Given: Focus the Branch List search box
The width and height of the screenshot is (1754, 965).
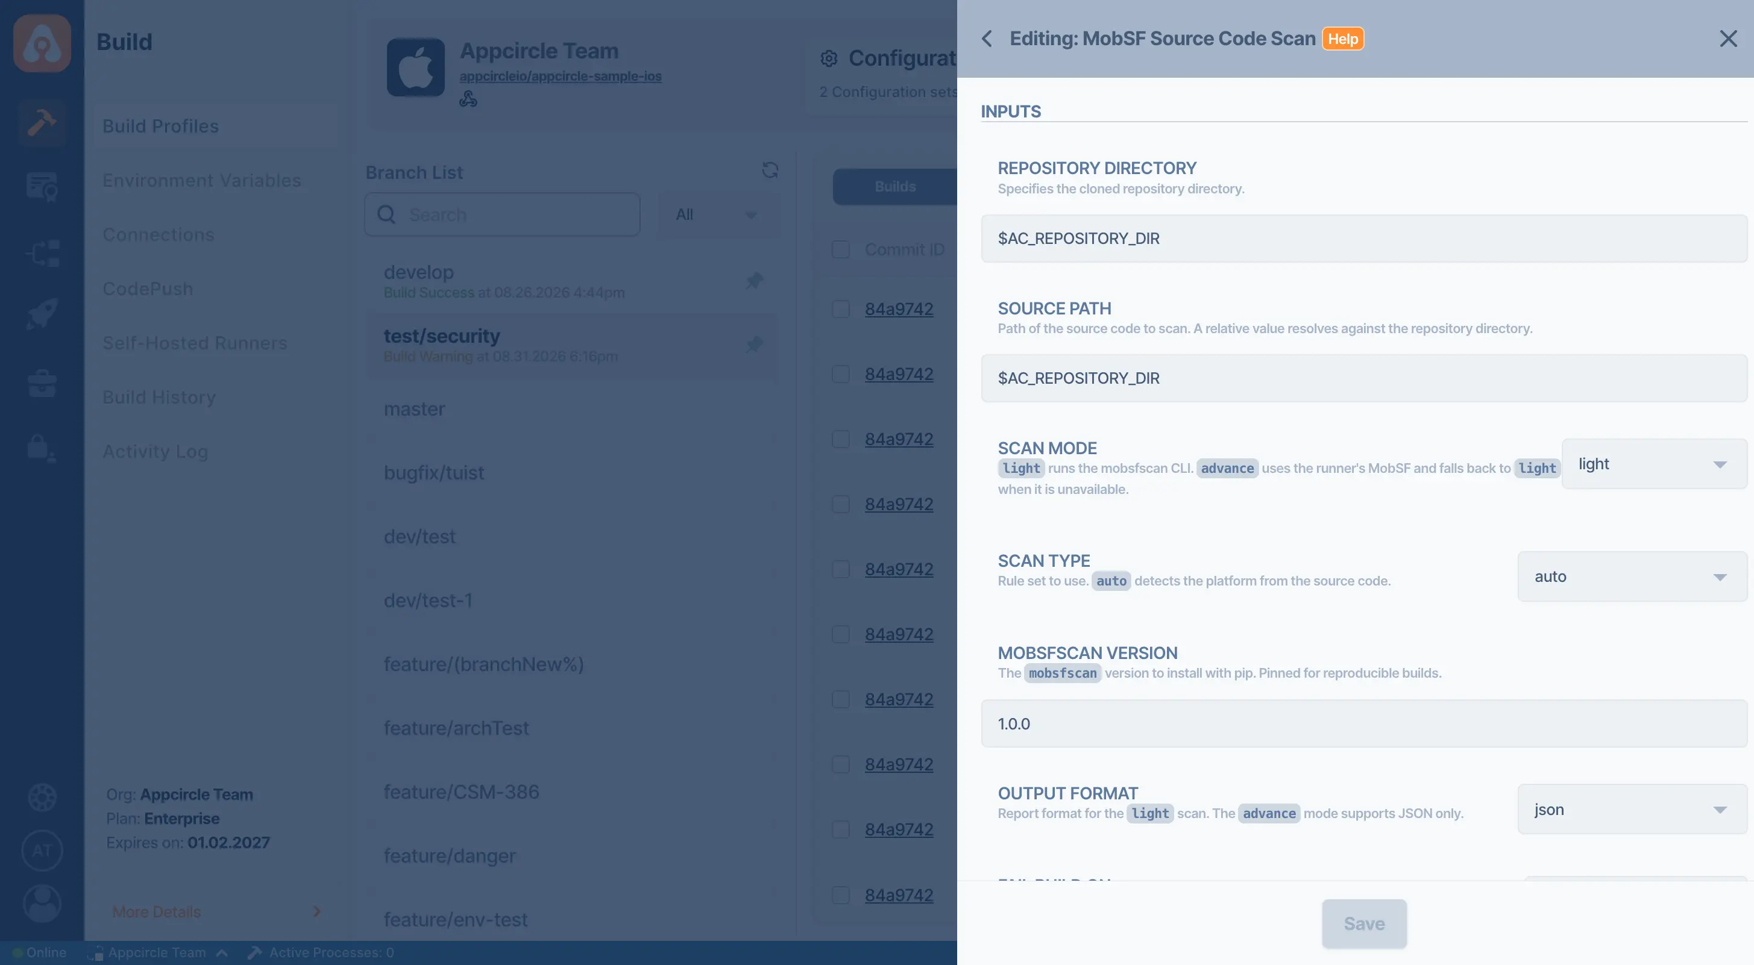Looking at the screenshot, I should tap(503, 215).
